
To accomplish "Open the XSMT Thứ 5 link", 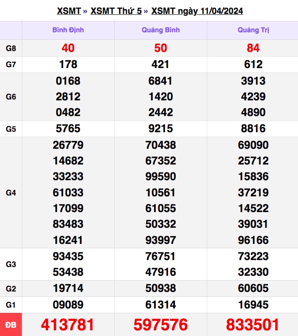I will click(116, 11).
